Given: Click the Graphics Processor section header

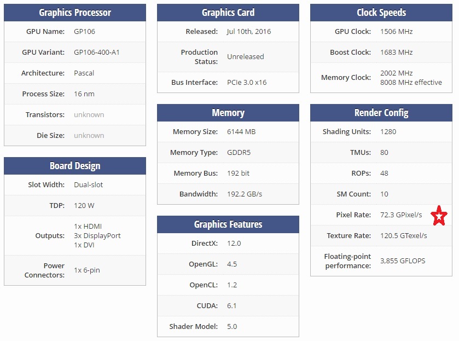Looking at the screenshot, I should (x=75, y=13).
